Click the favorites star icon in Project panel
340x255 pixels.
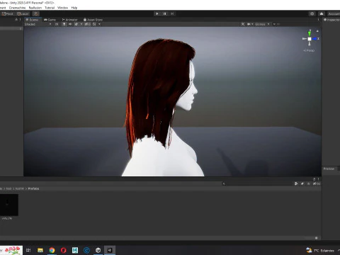coord(308,183)
